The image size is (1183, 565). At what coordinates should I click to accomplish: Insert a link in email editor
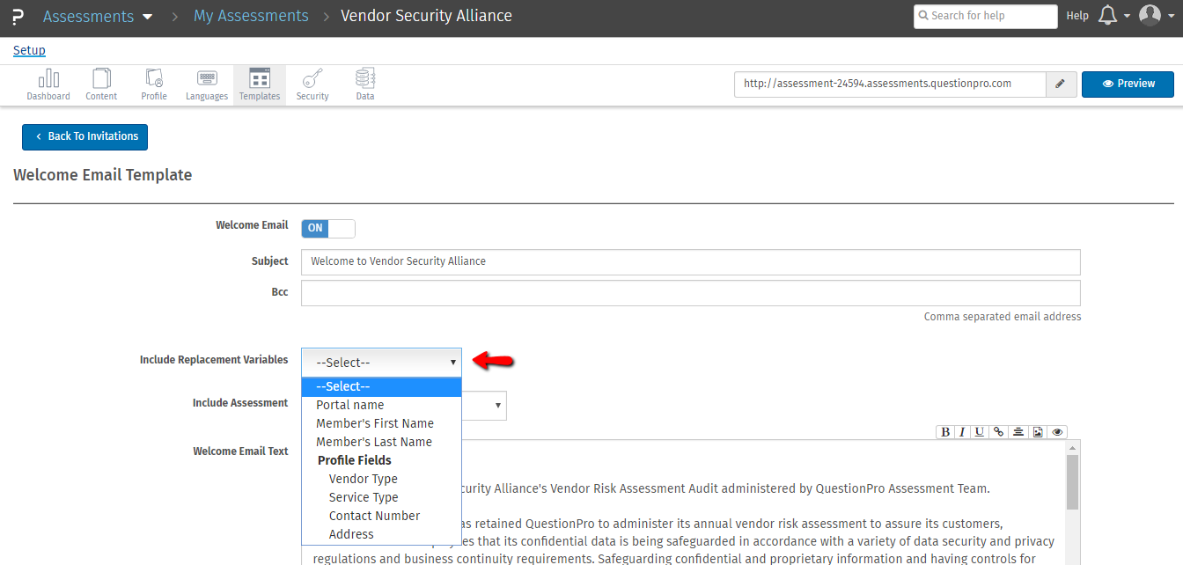998,432
